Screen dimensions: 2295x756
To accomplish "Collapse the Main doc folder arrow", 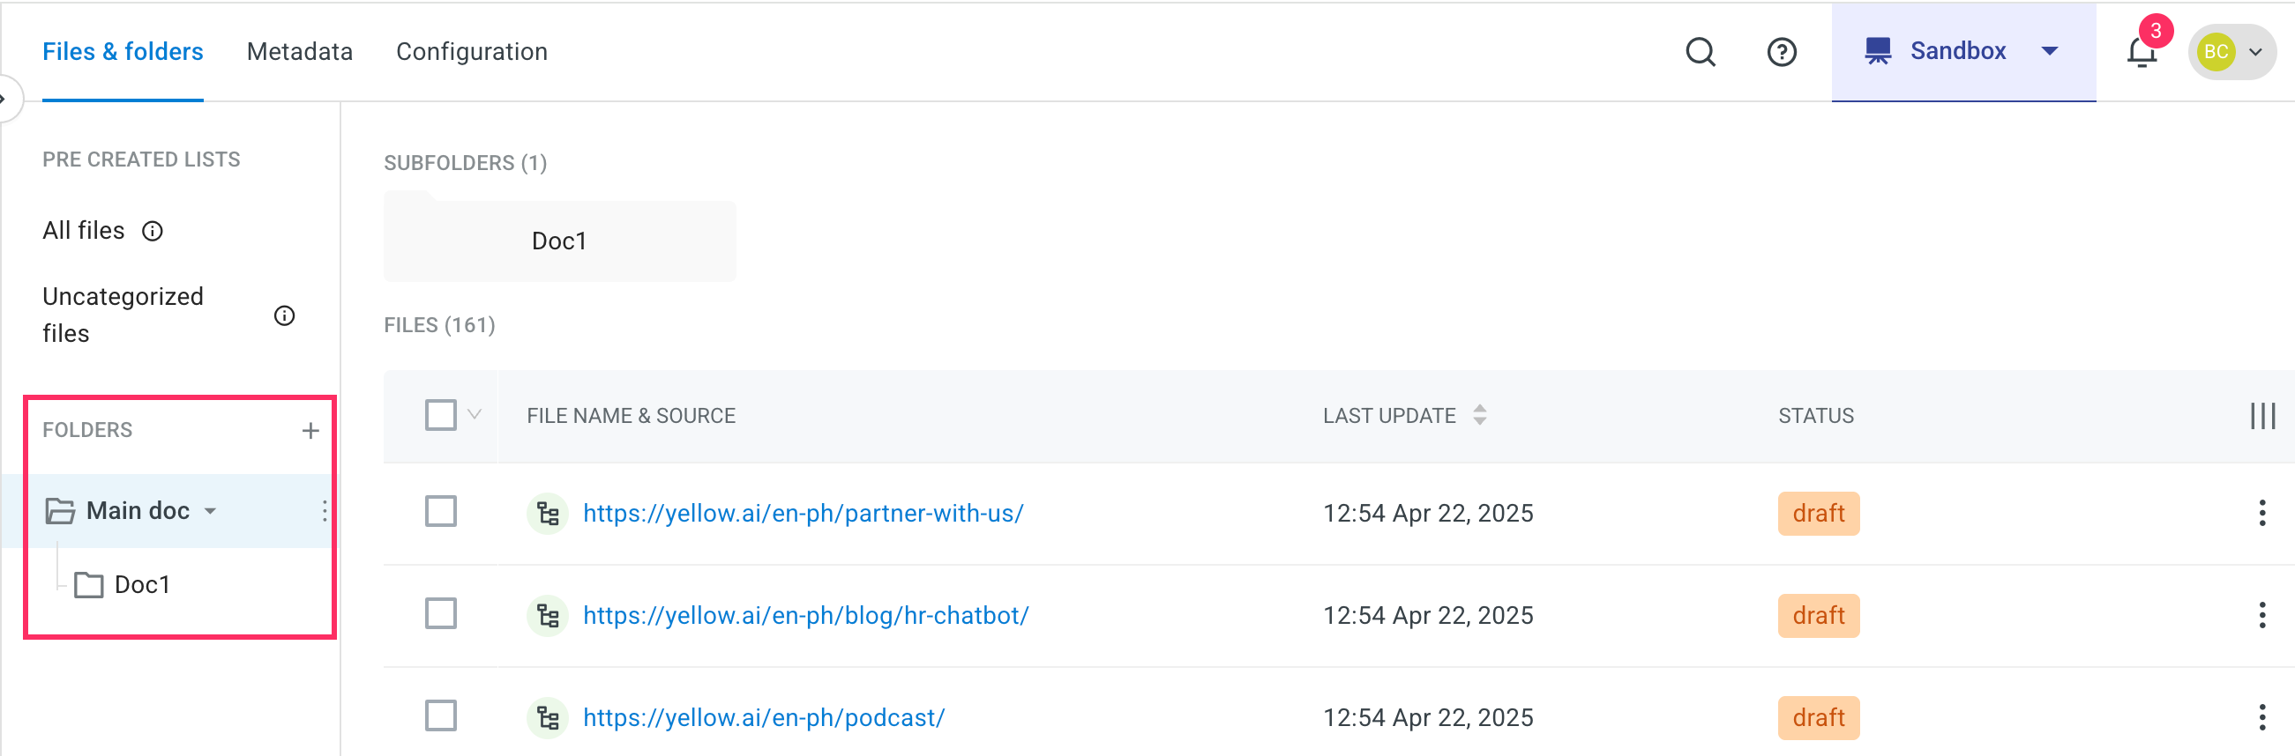I will 211,511.
